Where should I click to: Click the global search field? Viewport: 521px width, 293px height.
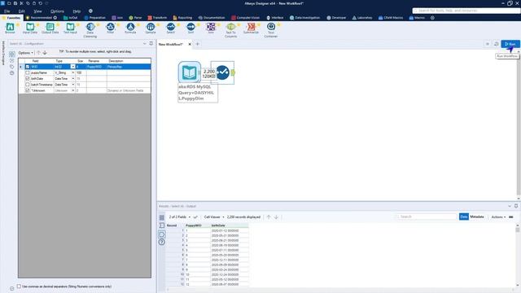pos(466,11)
